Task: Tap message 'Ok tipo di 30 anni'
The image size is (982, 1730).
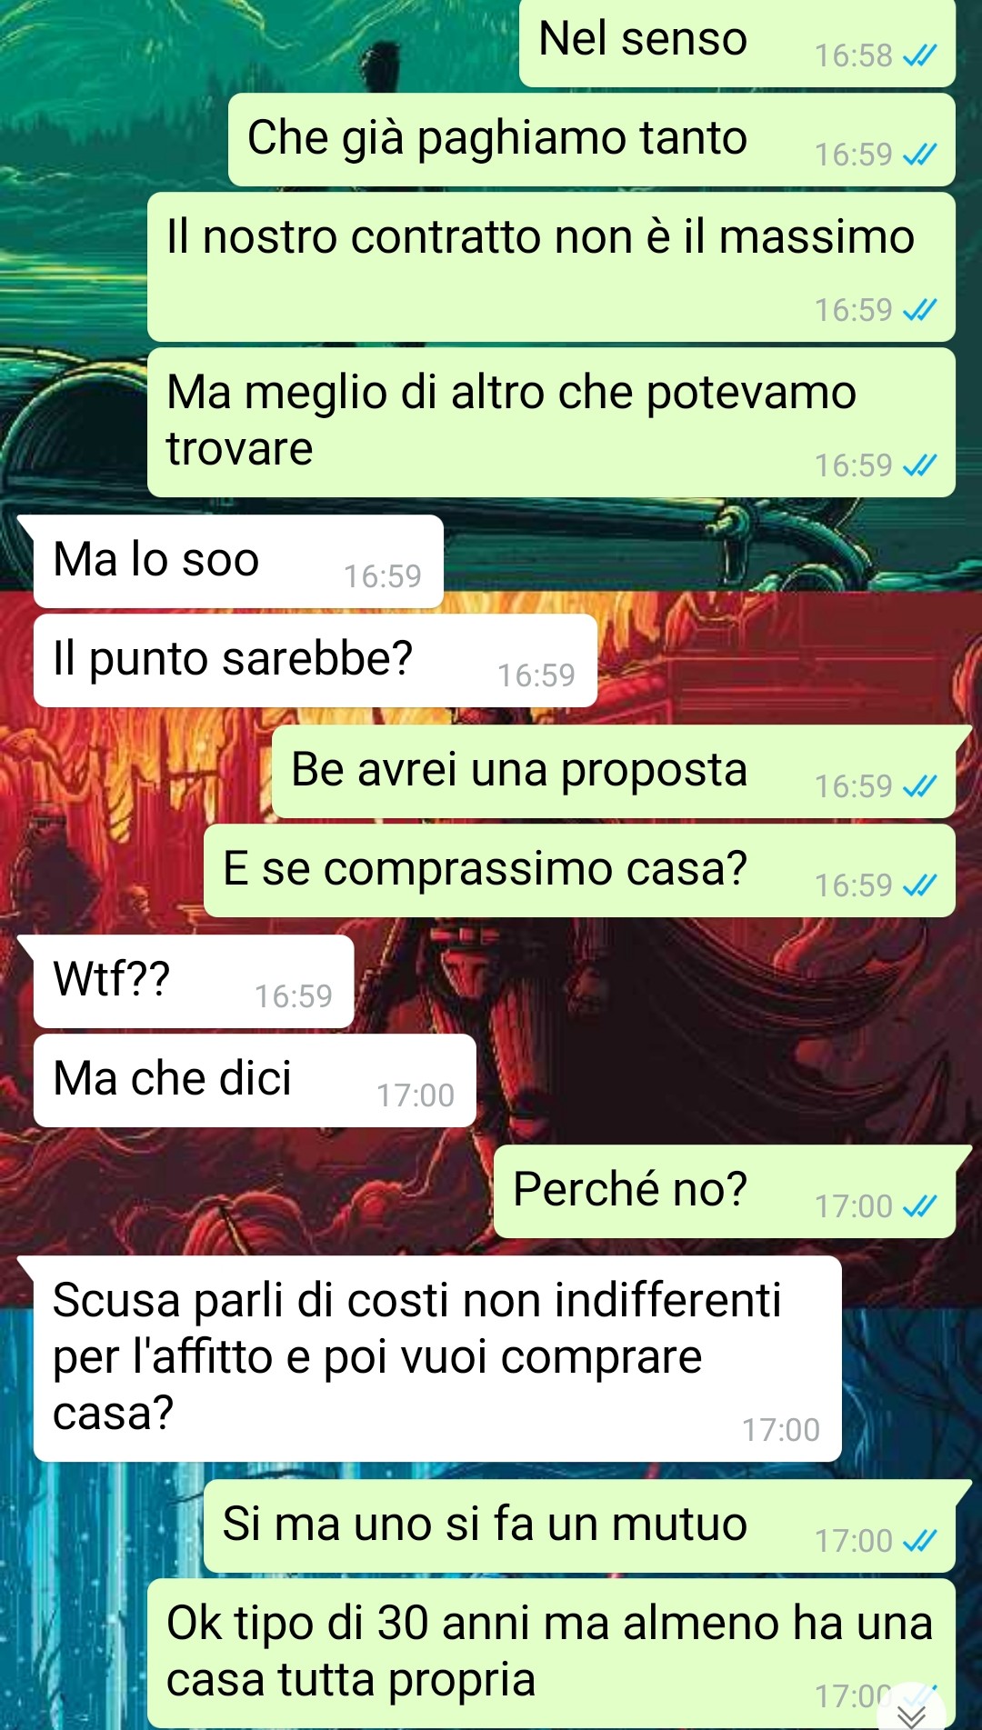Action: point(551,1654)
